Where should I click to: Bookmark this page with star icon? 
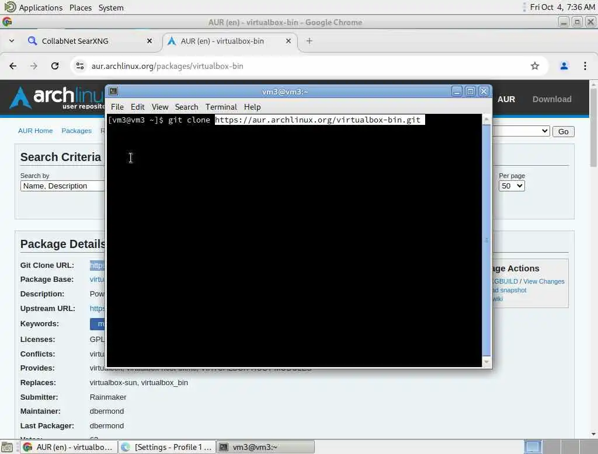coord(535,66)
